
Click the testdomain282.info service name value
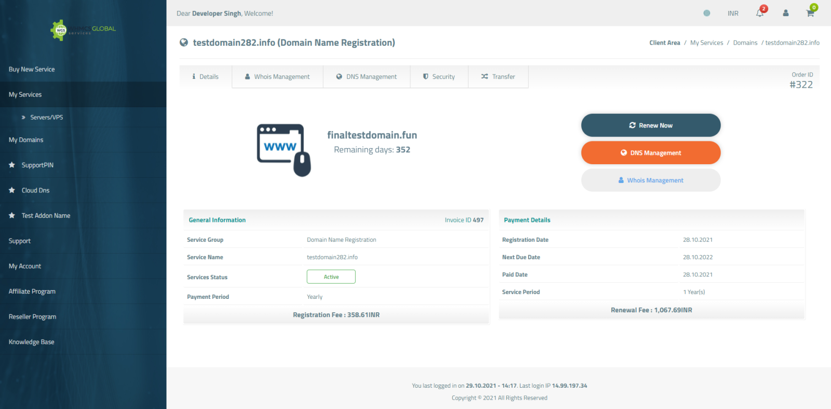point(332,257)
